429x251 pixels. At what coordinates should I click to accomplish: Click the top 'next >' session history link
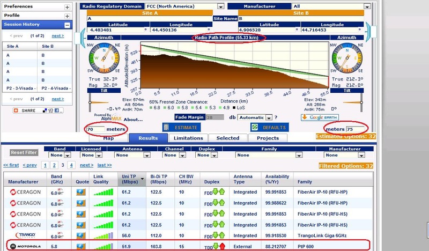(x=58, y=36)
